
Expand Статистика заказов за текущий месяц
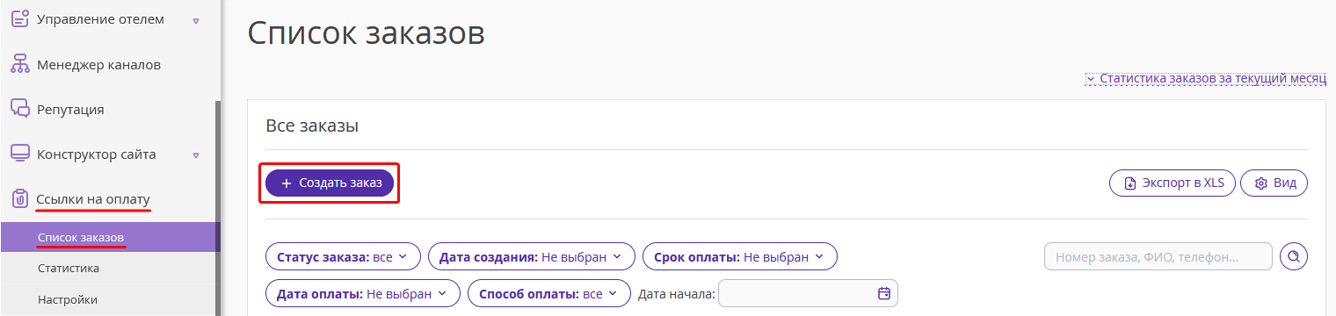[x=1206, y=78]
